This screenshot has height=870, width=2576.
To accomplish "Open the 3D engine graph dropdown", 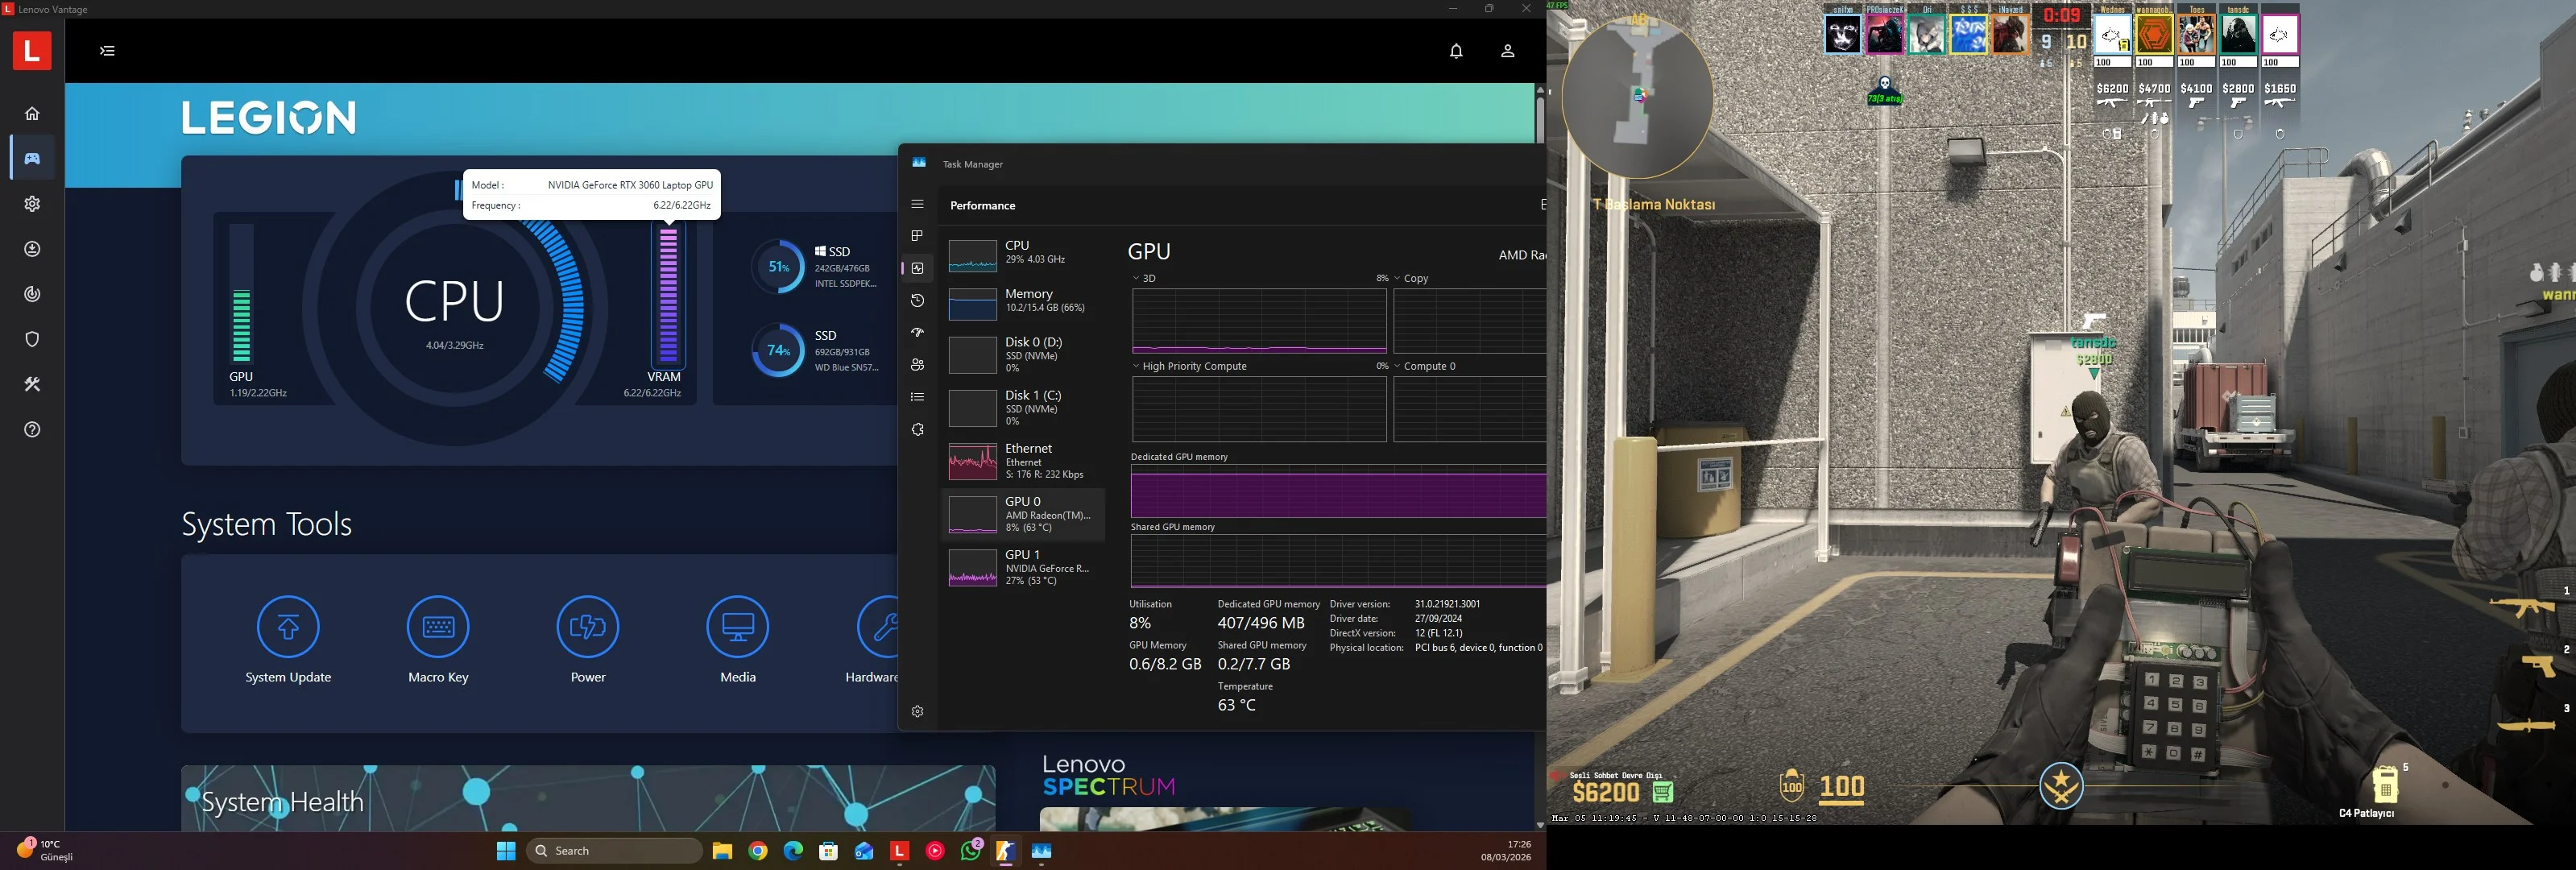I will tap(1137, 279).
